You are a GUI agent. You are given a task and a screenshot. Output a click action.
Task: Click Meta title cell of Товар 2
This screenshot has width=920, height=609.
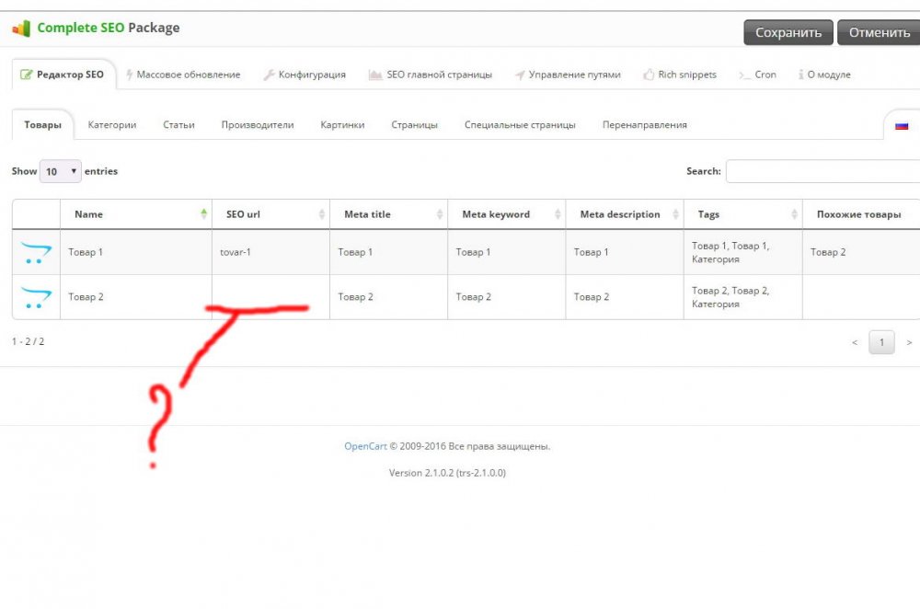[389, 297]
